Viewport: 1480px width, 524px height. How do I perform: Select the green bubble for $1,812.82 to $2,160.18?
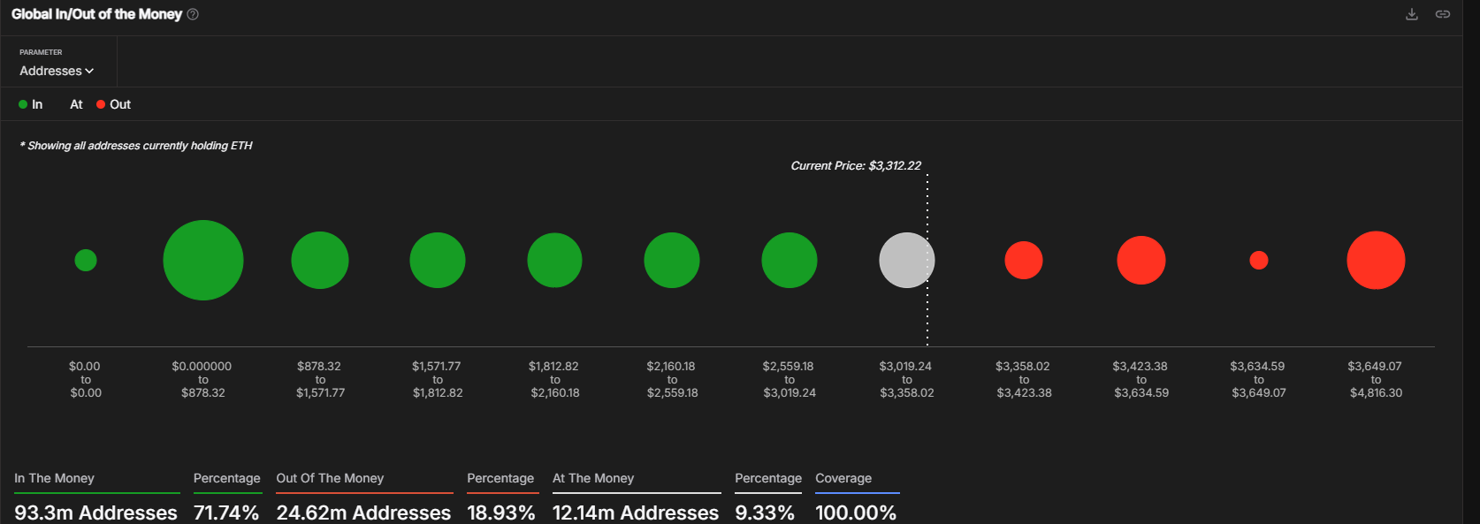point(554,260)
